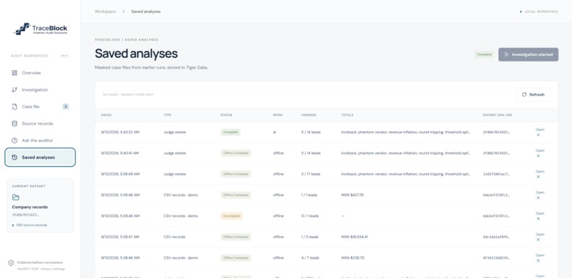
Task: Click the 0 / 1 leads cell
Action: 309,216
